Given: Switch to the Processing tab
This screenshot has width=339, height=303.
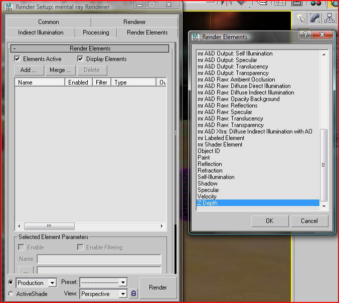Looking at the screenshot, I should coord(96,32).
